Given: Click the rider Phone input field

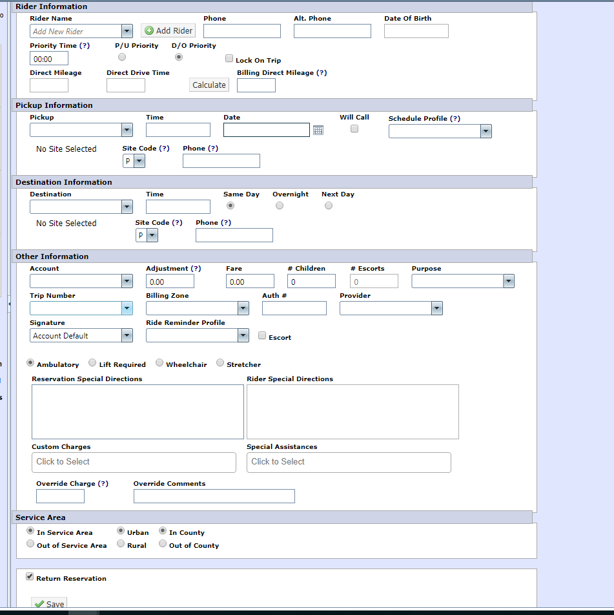Looking at the screenshot, I should coord(242,31).
